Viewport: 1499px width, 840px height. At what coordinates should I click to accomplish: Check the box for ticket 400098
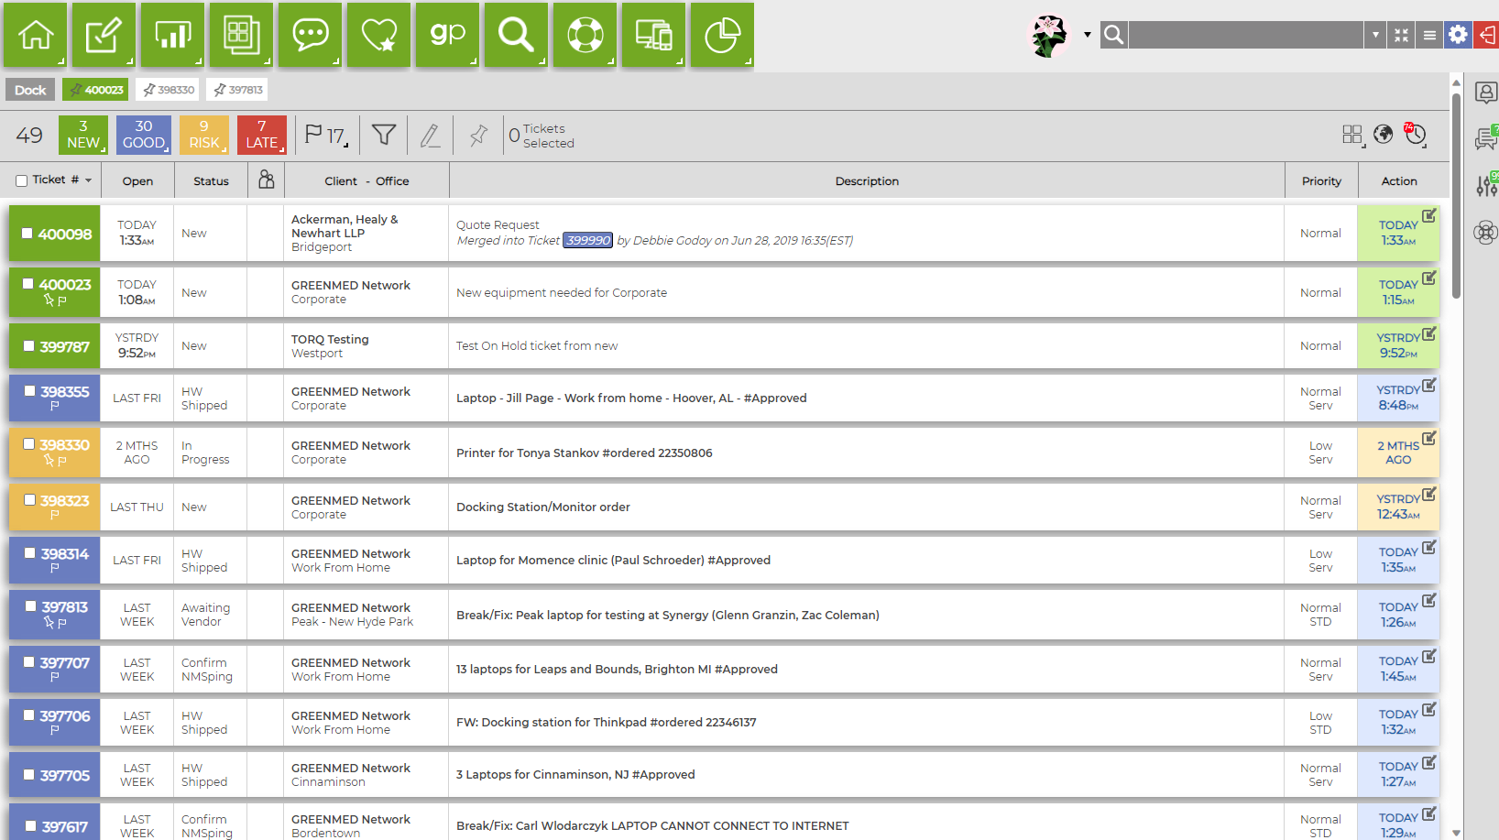(x=27, y=234)
